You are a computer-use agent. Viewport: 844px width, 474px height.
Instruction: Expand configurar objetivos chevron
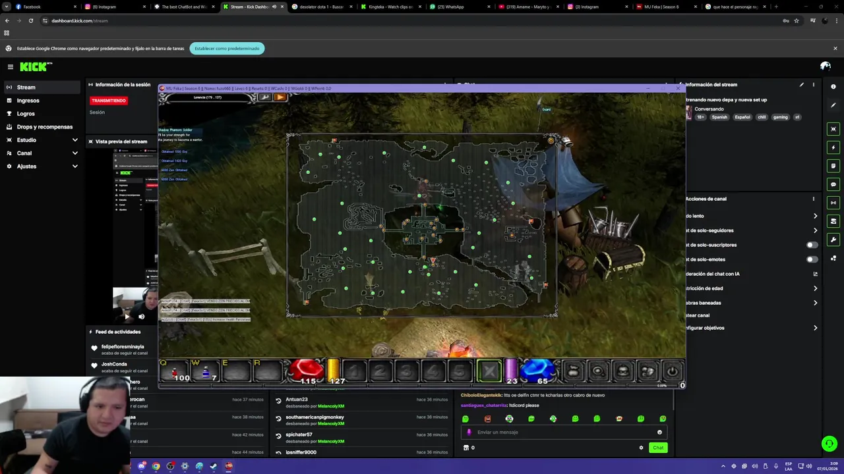[815, 328]
